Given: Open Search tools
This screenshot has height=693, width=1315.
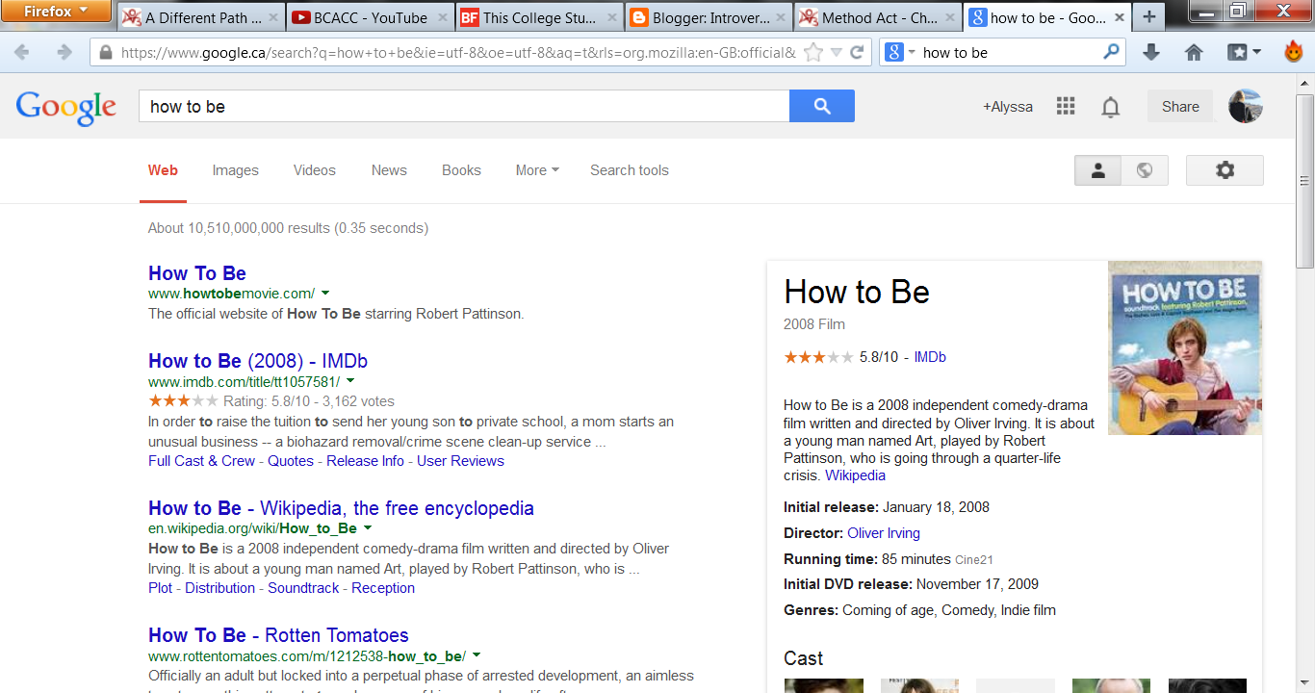Looking at the screenshot, I should click(x=630, y=170).
